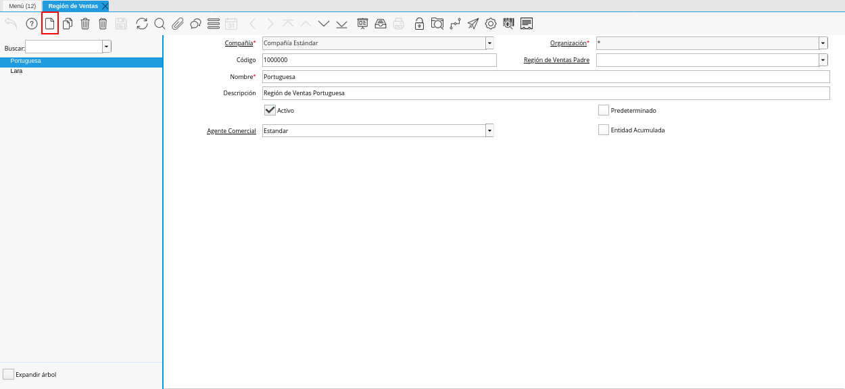Select the Lara region in tree
845x389 pixels.
[x=16, y=71]
